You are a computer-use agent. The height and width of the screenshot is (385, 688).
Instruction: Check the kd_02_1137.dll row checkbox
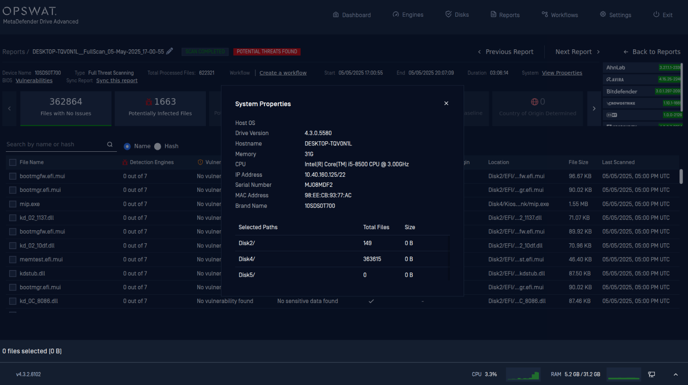(x=13, y=218)
